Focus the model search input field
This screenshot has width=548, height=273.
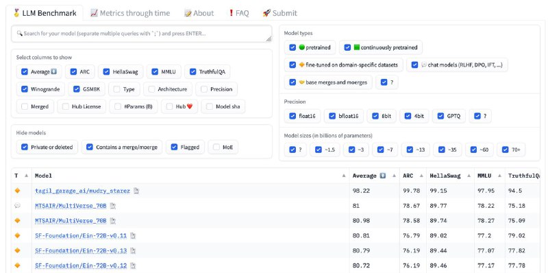[142, 34]
